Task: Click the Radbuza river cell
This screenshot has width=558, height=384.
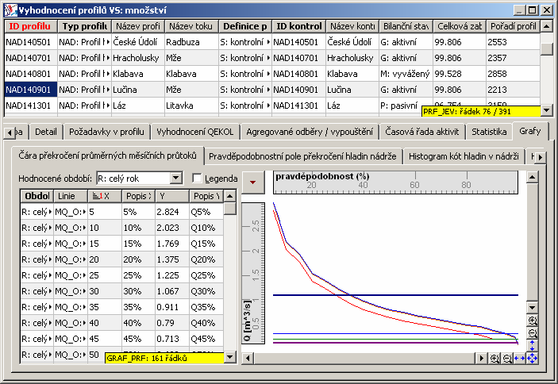Action: pyautogui.click(x=191, y=42)
